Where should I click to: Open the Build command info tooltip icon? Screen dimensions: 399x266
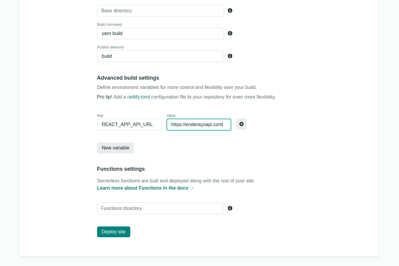click(x=230, y=33)
